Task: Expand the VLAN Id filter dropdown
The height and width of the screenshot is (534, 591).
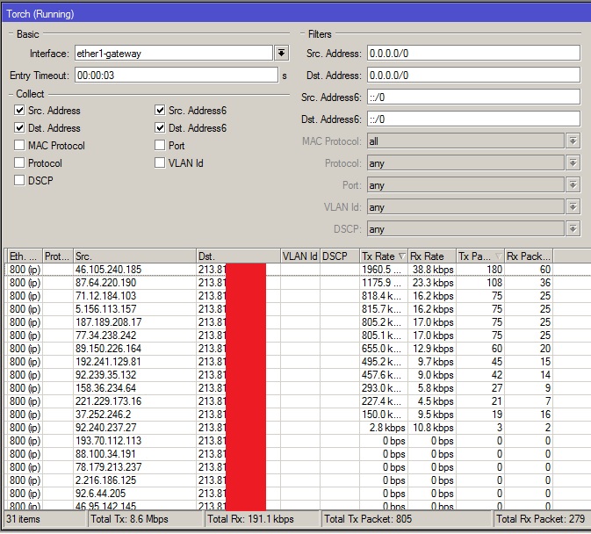Action: [x=573, y=207]
